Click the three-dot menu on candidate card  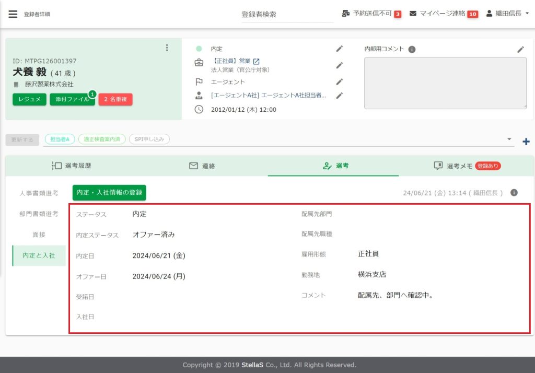(x=167, y=48)
